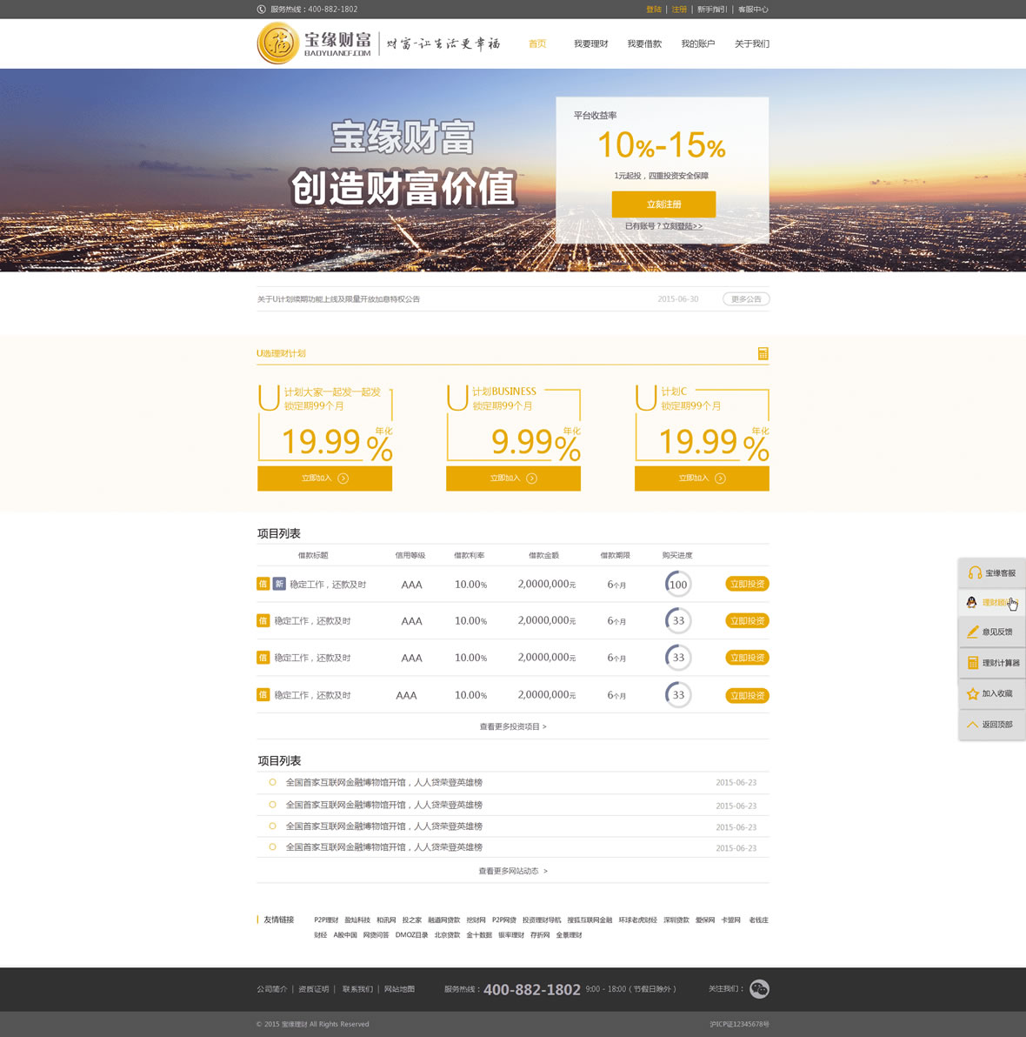The height and width of the screenshot is (1037, 1026).
Task: Open the first news item dated 2015-06-23
Action: (x=383, y=782)
